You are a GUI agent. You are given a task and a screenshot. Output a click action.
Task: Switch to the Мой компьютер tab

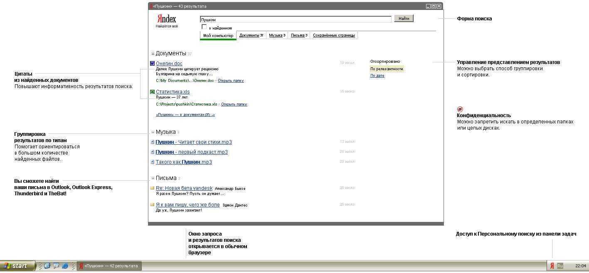point(218,36)
